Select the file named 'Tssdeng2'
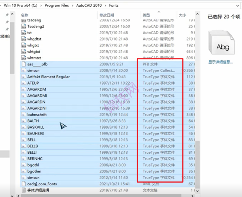The width and height of the screenshot is (242, 197). (x=36, y=27)
